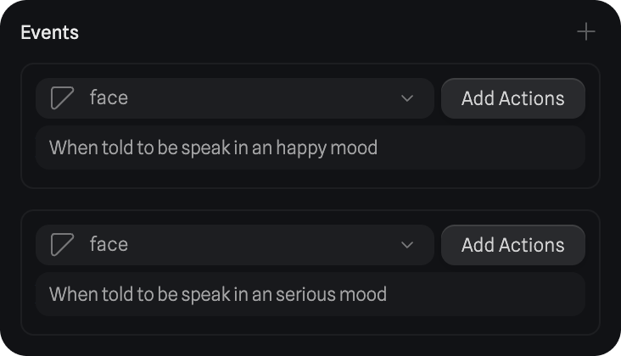621x356 pixels.
Task: Click Add Actions for the happy mood event
Action: pyautogui.click(x=512, y=98)
